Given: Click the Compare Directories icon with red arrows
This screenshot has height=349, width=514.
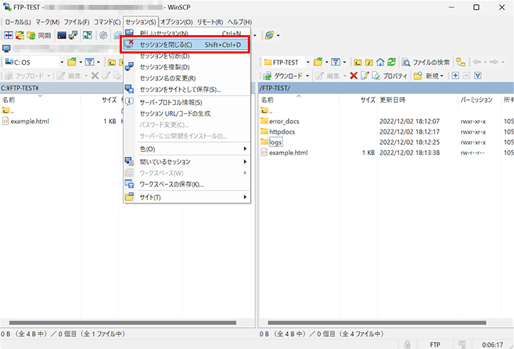Looking at the screenshot, I should pos(8,35).
